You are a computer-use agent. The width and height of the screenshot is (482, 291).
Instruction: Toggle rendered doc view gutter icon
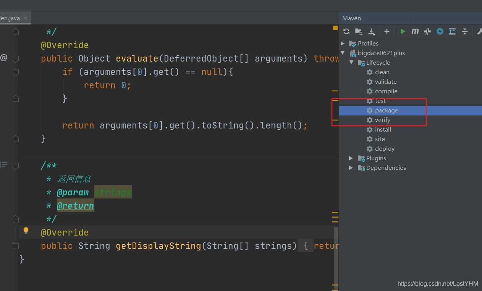point(4,165)
